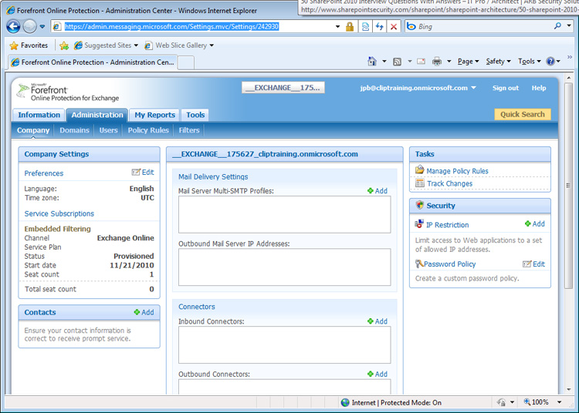Viewport: 579px width, 413px height.
Task: Click the Mail Server Multi-SMTP Profiles list box
Action: click(x=284, y=214)
